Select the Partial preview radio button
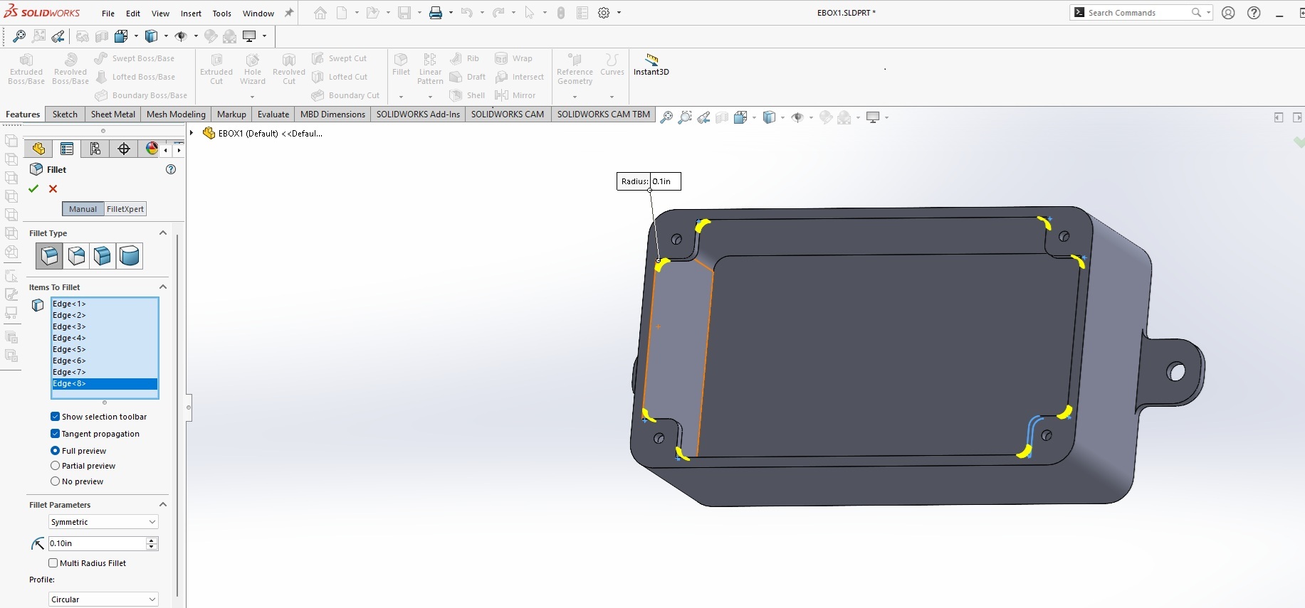This screenshot has width=1305, height=608. (x=56, y=466)
